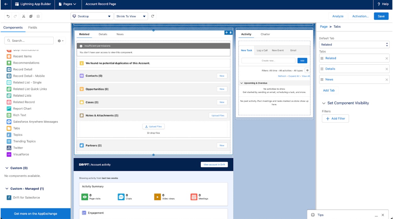
Task: Select the Visualforce component icon
Action: click(x=9, y=154)
